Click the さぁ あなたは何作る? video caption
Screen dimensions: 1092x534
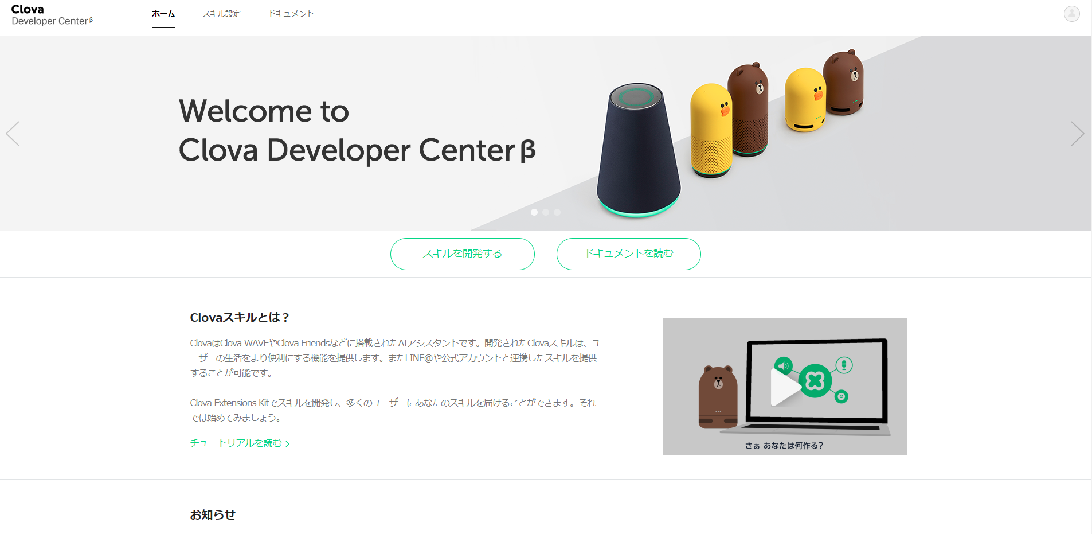[x=784, y=446]
